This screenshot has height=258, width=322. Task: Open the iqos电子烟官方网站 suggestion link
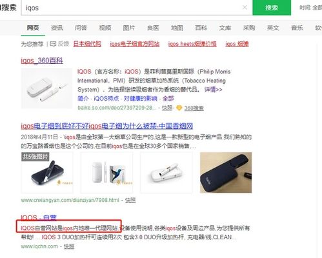pos(135,44)
